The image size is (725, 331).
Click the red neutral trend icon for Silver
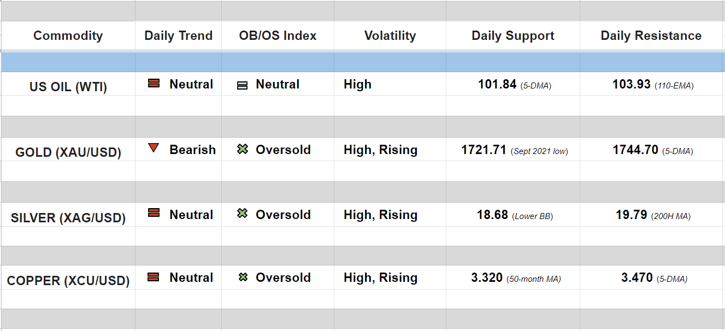point(154,213)
